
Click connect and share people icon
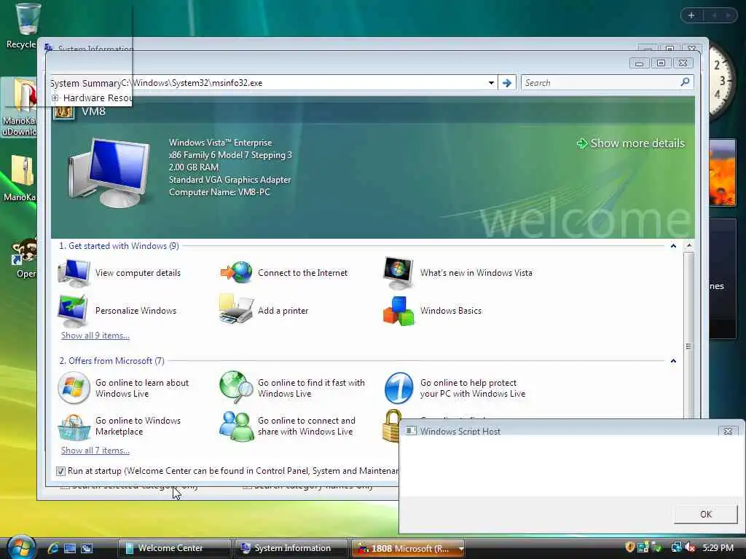236,426
